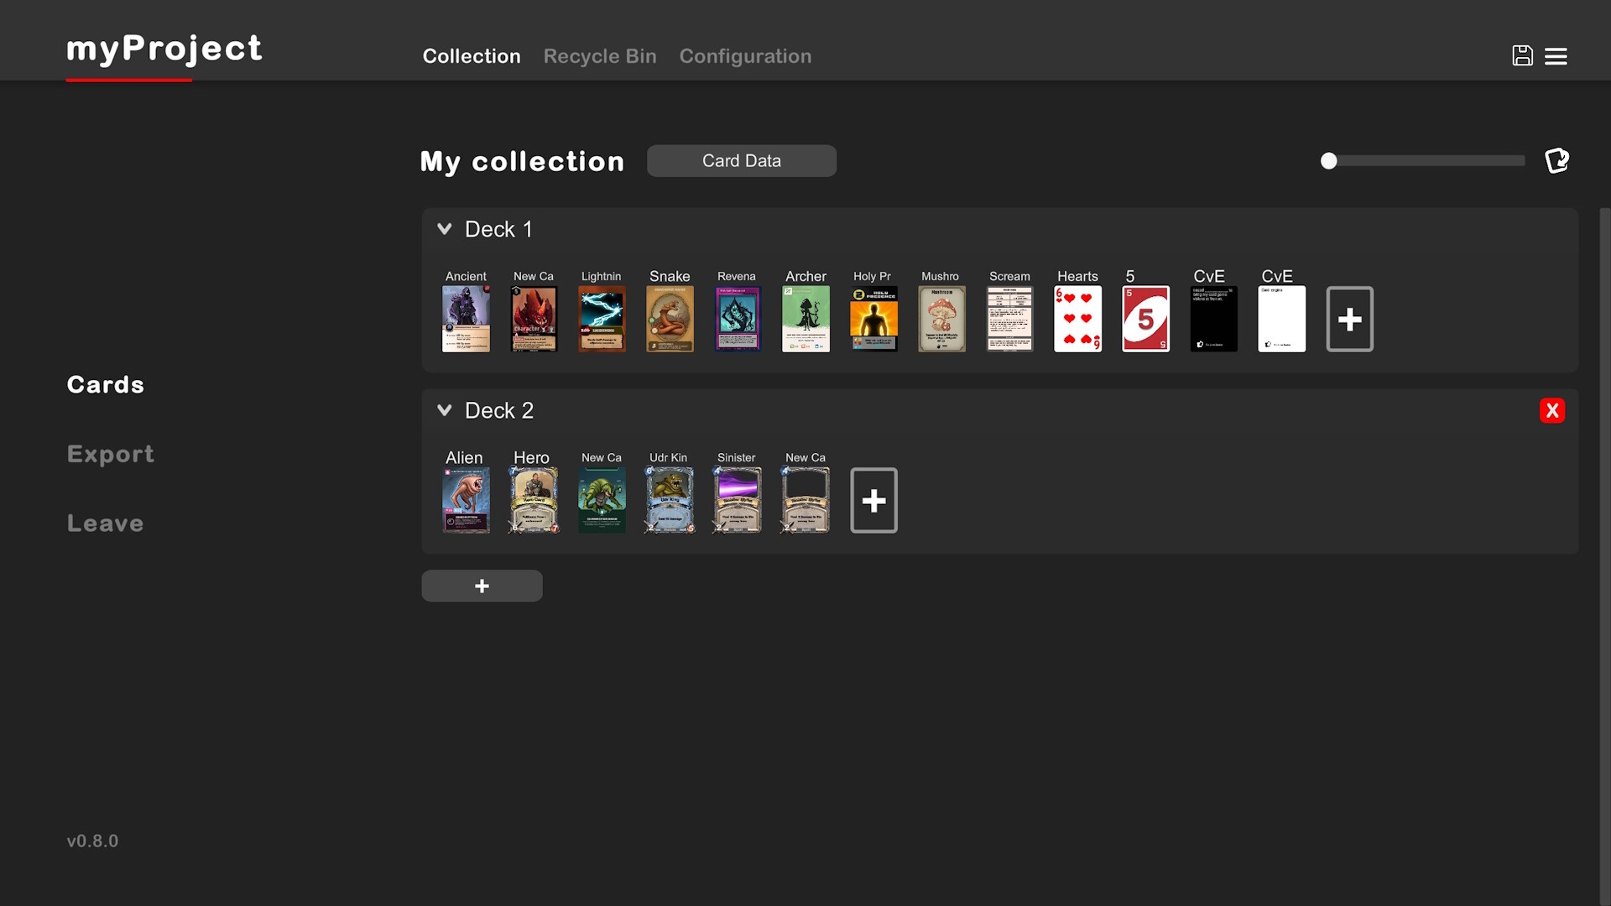The image size is (1611, 906).
Task: Click Export in the sidebar
Action: [110, 454]
